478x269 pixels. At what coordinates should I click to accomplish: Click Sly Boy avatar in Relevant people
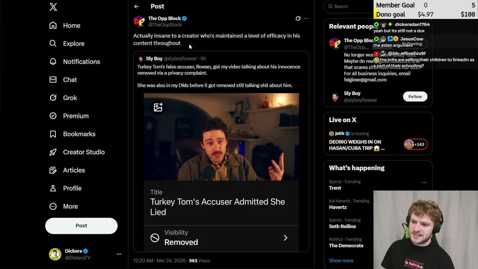pos(335,97)
